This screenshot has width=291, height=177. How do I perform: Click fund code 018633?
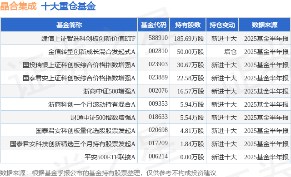pos(158,117)
